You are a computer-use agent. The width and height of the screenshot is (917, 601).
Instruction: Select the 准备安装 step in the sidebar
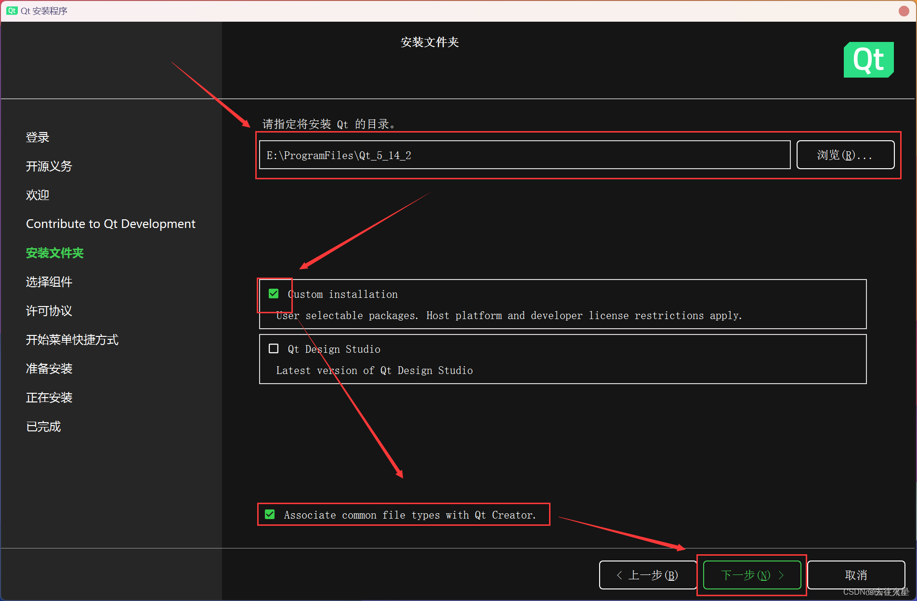pyautogui.click(x=49, y=369)
